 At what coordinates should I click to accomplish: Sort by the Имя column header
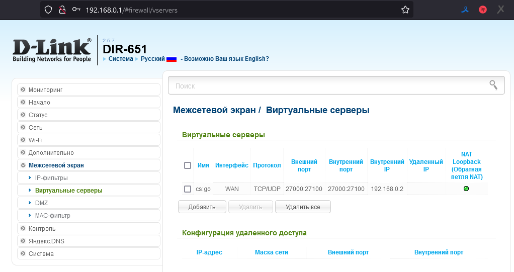203,165
